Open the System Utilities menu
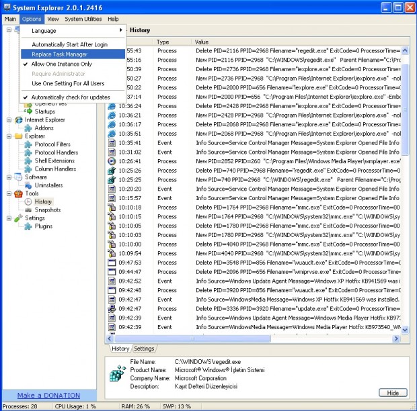The height and width of the screenshot is (411, 417). pyautogui.click(x=83, y=19)
